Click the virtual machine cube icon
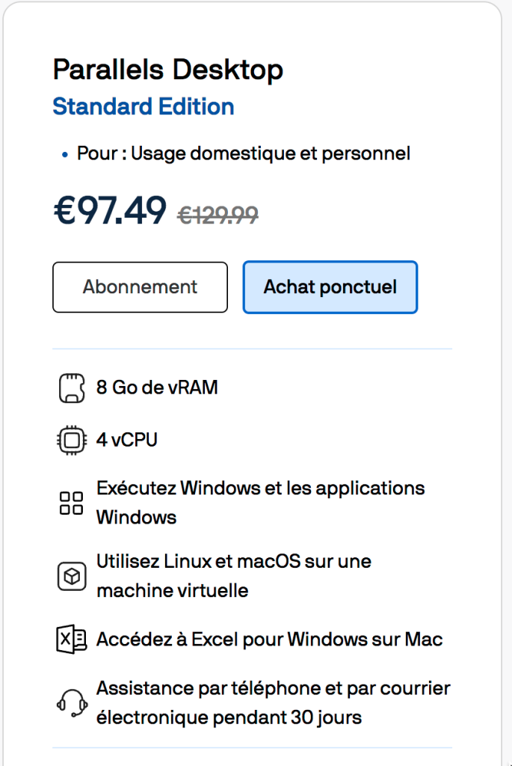This screenshot has width=512, height=766. coord(71,576)
